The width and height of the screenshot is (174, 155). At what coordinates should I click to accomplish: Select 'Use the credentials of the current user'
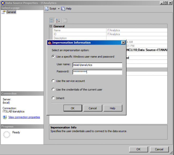coord(53,89)
